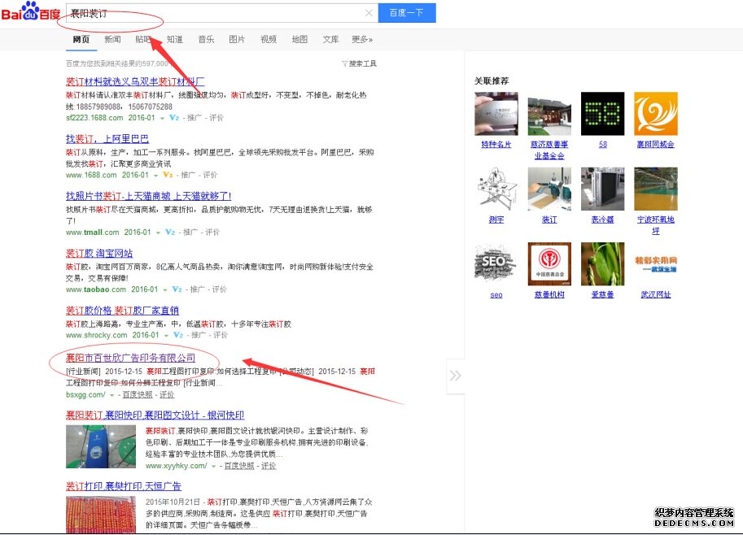The height and width of the screenshot is (535, 743).
Task: Expand dropdown arrow next to sf2223.1688.com
Action: pyautogui.click(x=162, y=118)
